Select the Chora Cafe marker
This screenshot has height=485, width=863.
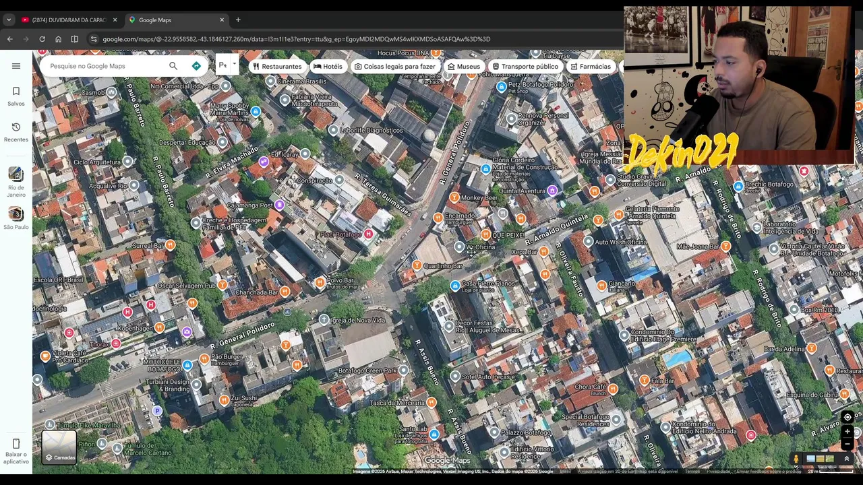(x=612, y=389)
